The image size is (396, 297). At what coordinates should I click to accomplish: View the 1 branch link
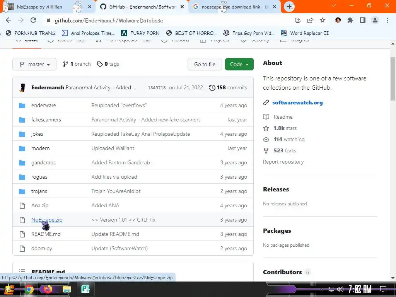coord(77,64)
